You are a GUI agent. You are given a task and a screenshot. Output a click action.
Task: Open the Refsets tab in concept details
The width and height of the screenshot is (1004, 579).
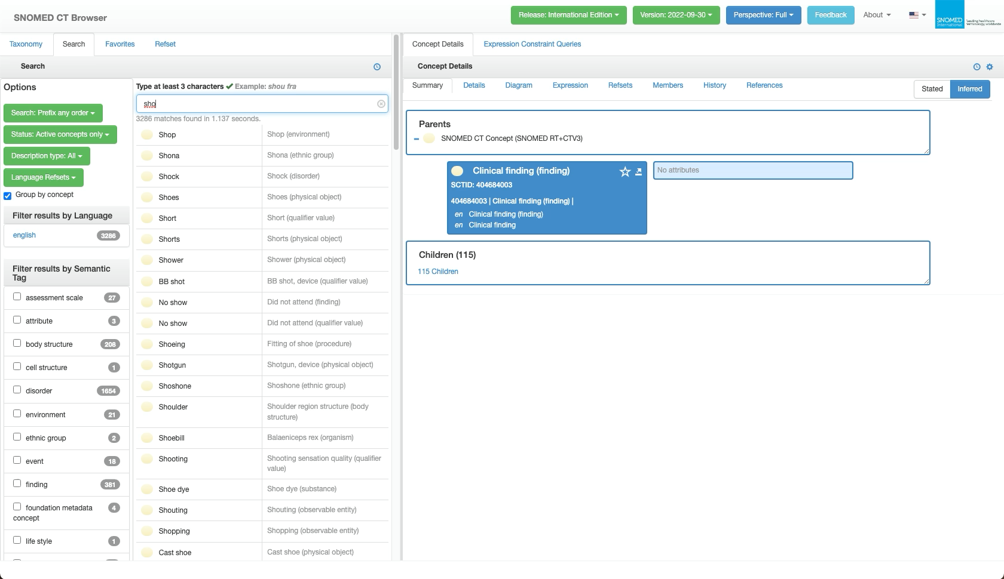coord(620,85)
